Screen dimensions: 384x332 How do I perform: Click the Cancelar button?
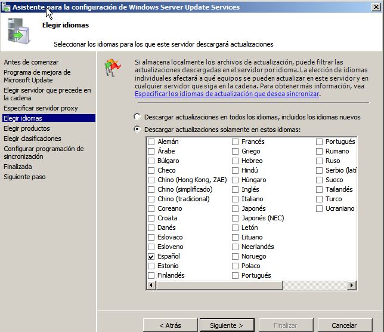click(x=345, y=325)
